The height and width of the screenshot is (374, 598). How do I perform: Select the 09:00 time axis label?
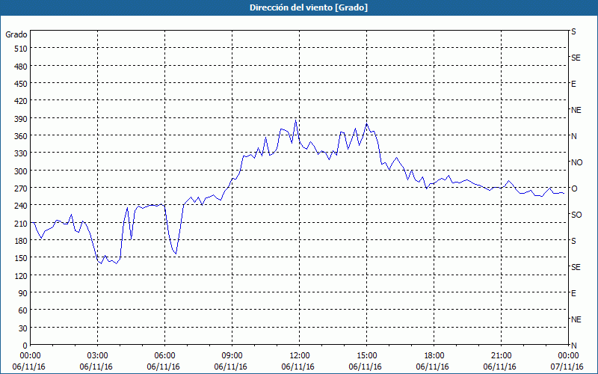click(232, 356)
